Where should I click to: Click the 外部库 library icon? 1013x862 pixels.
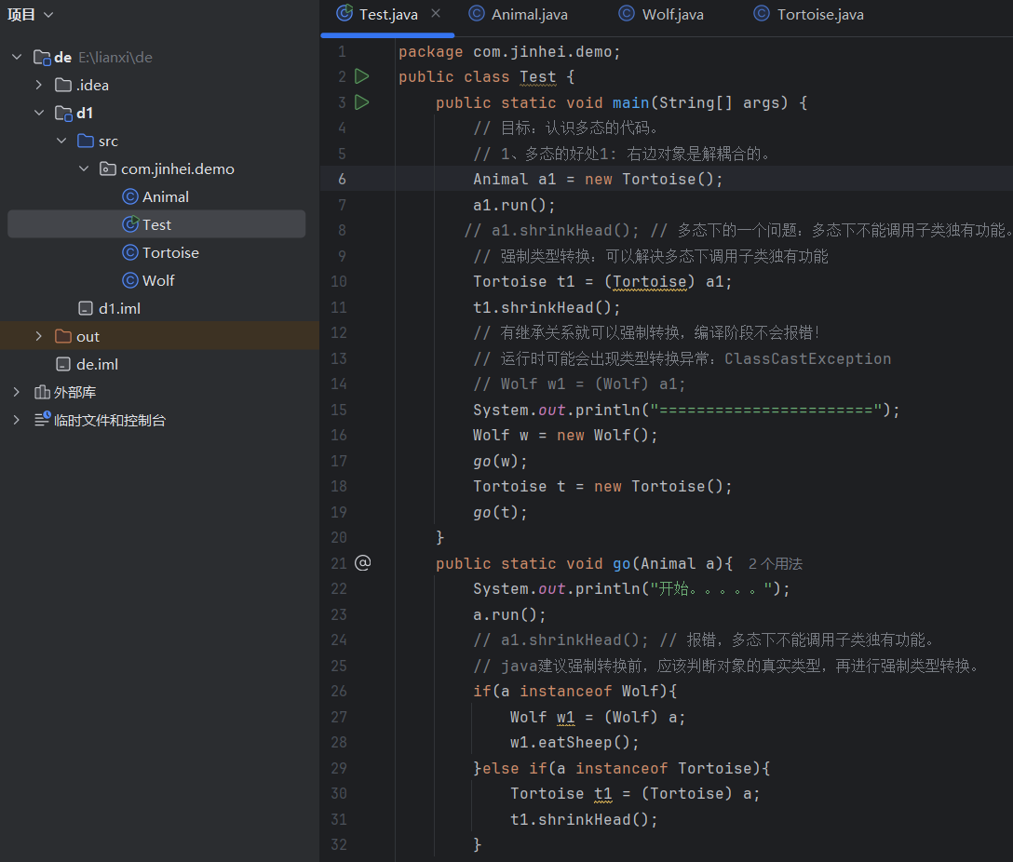[42, 392]
